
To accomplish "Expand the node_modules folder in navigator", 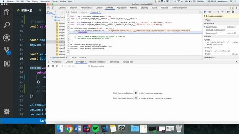I will tap(53, 17).
